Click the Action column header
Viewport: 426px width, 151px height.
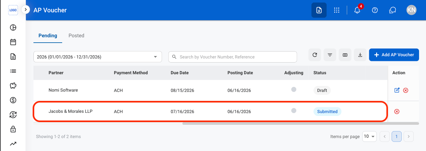pos(399,73)
